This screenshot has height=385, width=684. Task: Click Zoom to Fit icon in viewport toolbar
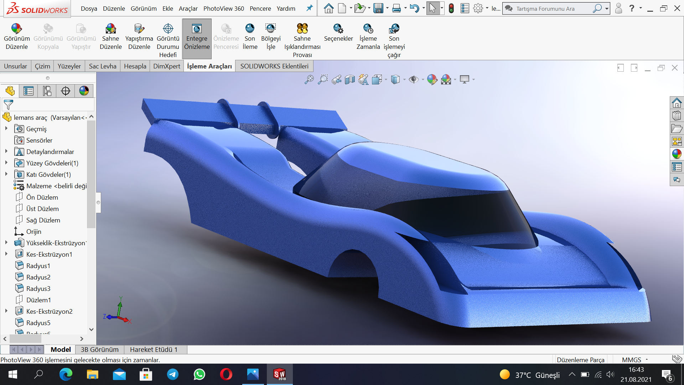tap(309, 79)
